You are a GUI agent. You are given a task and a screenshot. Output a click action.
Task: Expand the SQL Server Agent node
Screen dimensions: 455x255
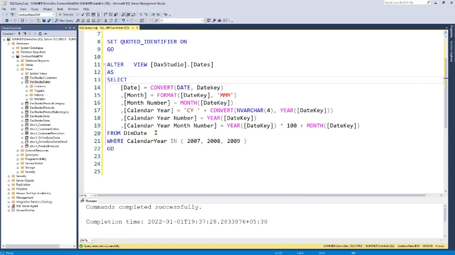9,206
